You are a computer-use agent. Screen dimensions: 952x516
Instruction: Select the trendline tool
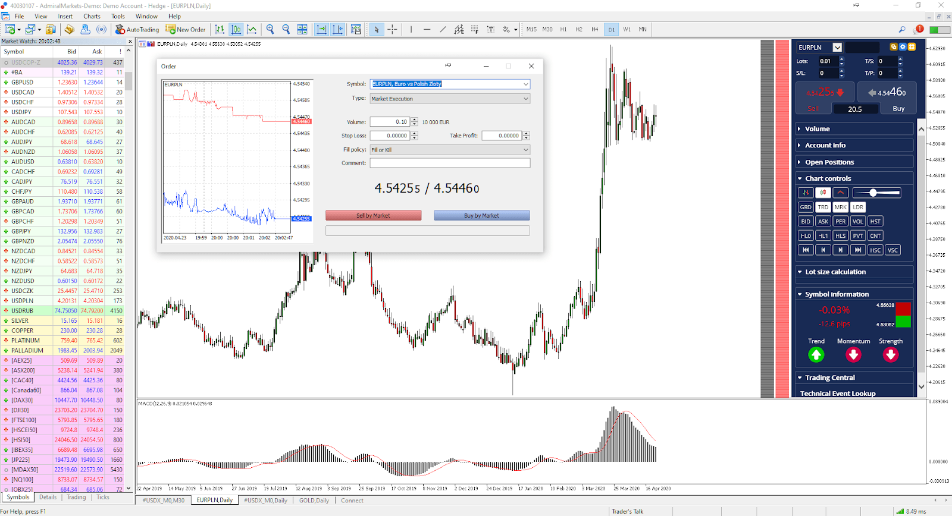pos(443,29)
